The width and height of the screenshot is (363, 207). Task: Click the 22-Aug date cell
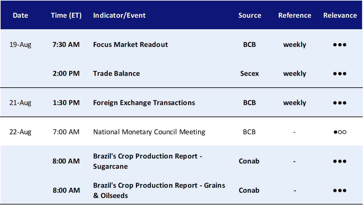tap(20, 132)
